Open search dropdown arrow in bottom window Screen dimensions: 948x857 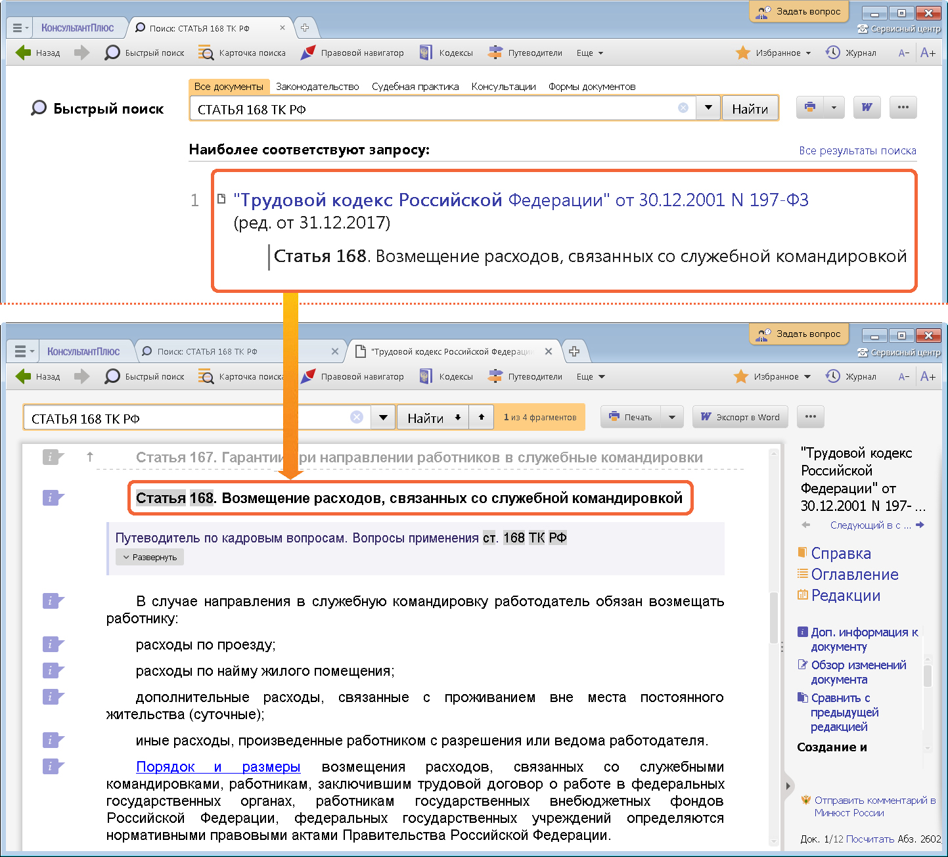pyautogui.click(x=383, y=417)
